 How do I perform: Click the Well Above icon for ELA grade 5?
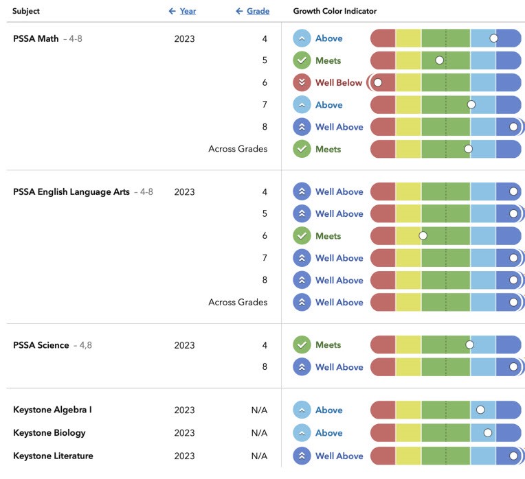pyautogui.click(x=302, y=213)
